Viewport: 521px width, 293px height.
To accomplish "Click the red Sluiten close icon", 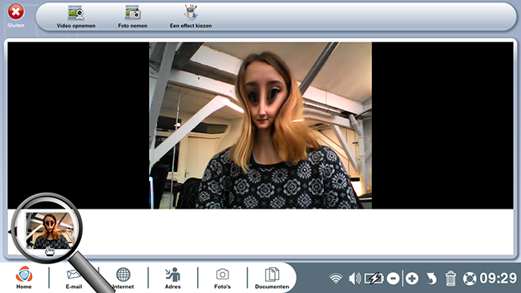I will click(x=15, y=12).
